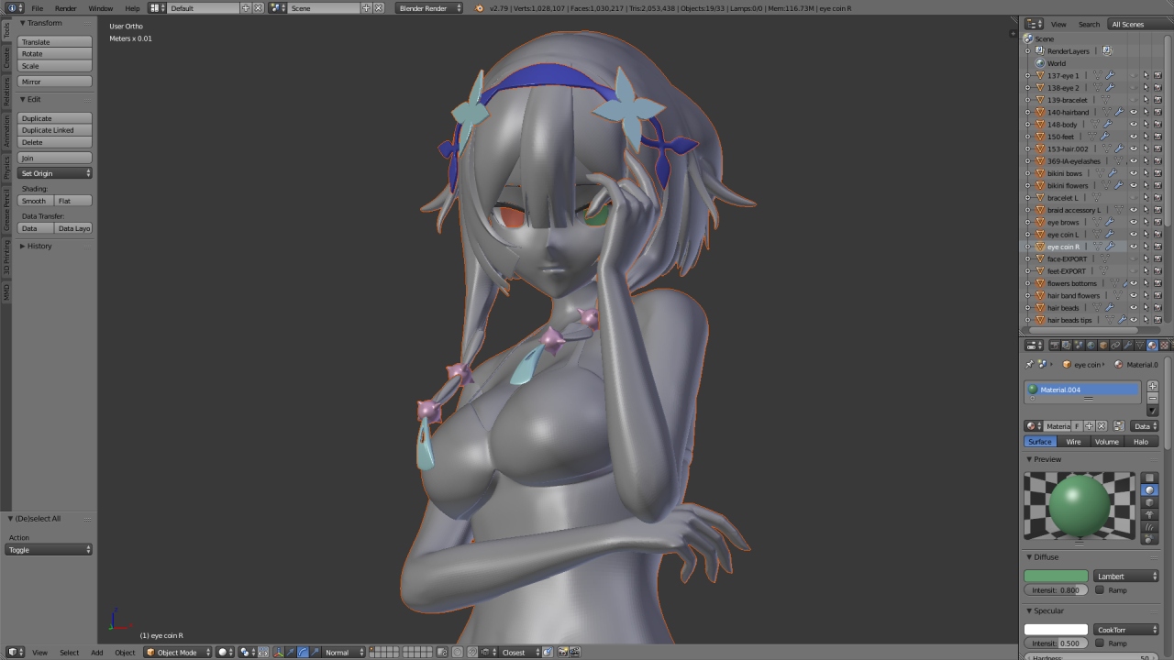Open the Render properties tab icon
The width and height of the screenshot is (1174, 660).
coord(1054,346)
